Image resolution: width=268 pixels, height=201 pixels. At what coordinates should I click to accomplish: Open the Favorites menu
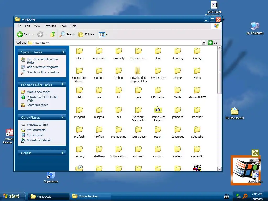pos(50,26)
